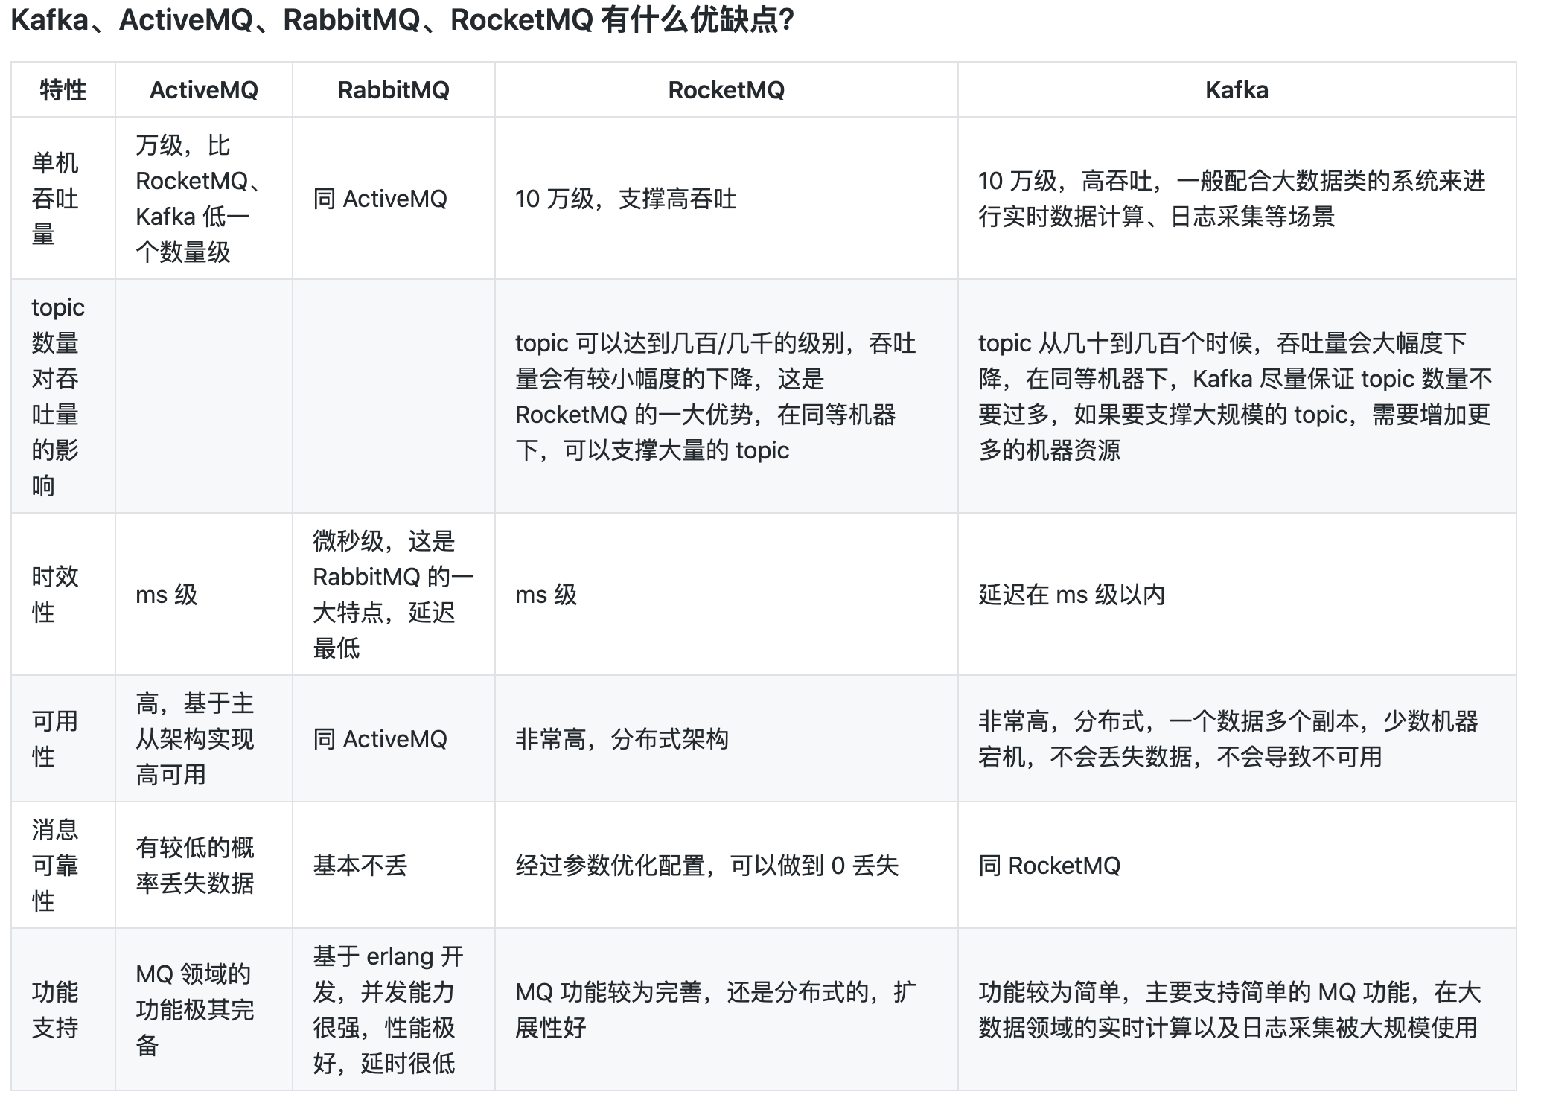Click the ActiveMQ column header
The height and width of the screenshot is (1109, 1544).
203,89
